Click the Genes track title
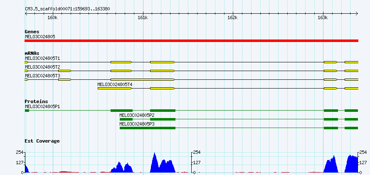370x175 pixels. pyautogui.click(x=32, y=32)
